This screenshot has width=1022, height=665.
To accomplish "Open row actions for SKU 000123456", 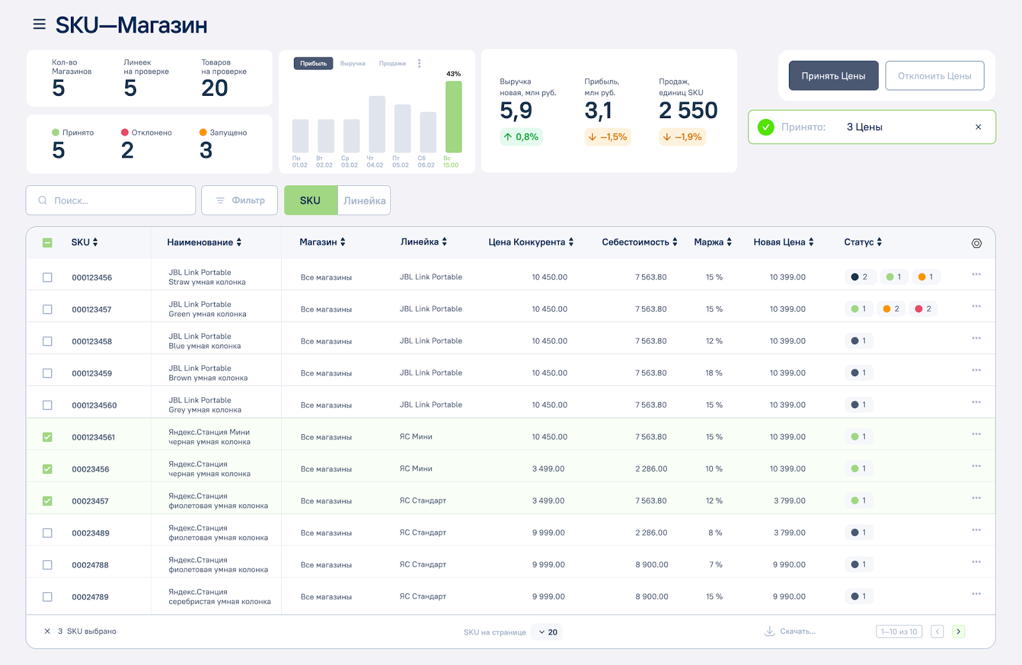I will point(976,274).
